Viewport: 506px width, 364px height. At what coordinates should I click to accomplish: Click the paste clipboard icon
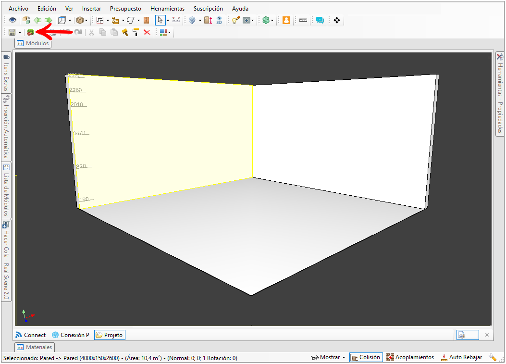click(x=114, y=32)
